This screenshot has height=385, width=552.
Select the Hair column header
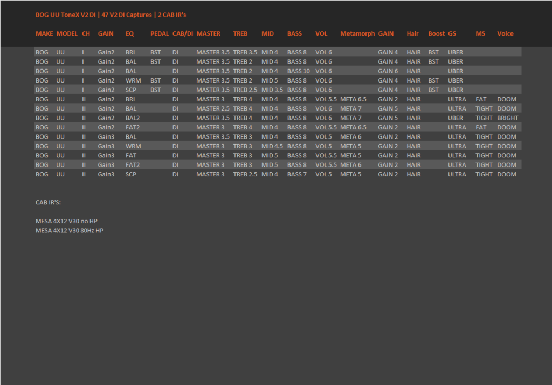tap(412, 33)
